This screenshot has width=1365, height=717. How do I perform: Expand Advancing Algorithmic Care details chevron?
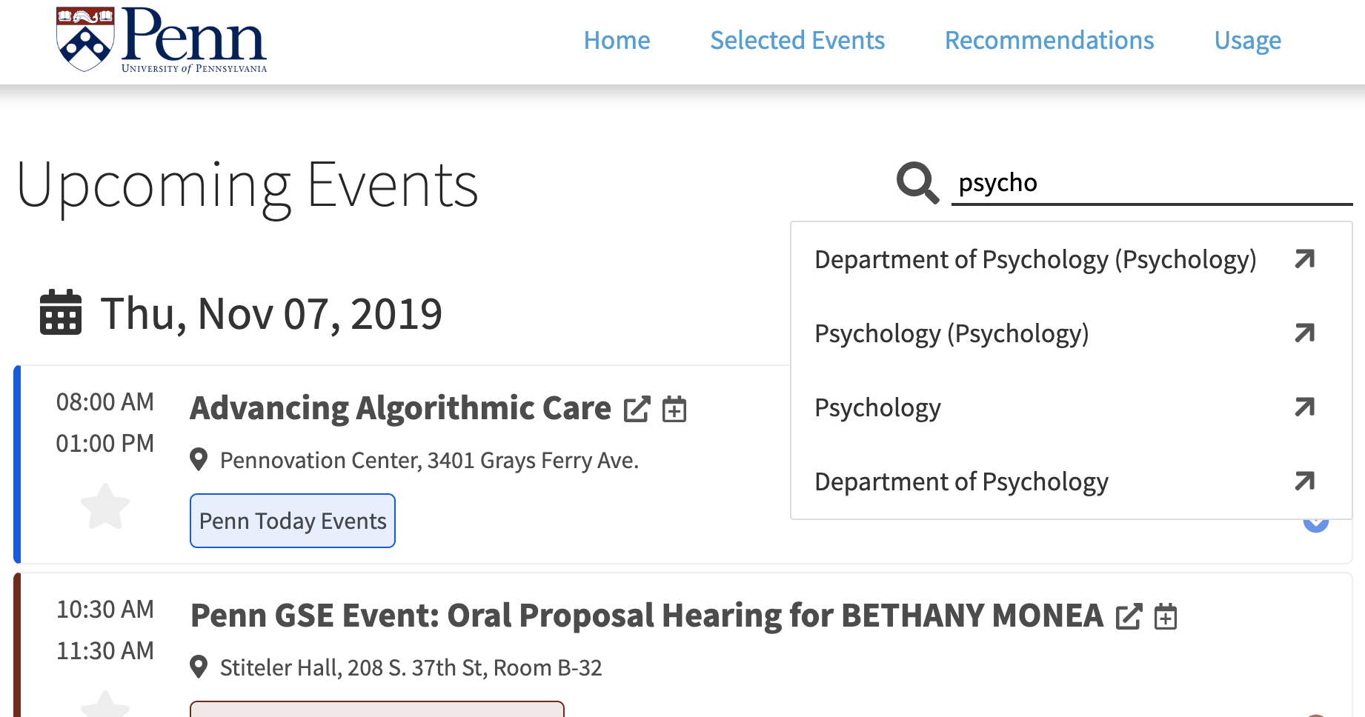(1316, 524)
